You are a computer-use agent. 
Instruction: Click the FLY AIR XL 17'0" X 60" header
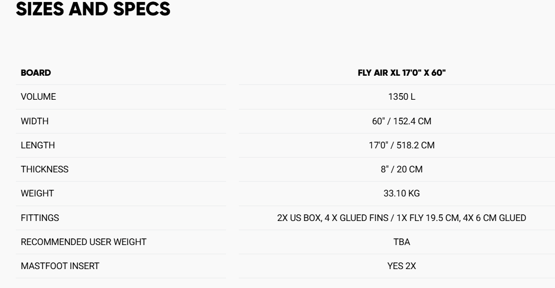pos(402,73)
